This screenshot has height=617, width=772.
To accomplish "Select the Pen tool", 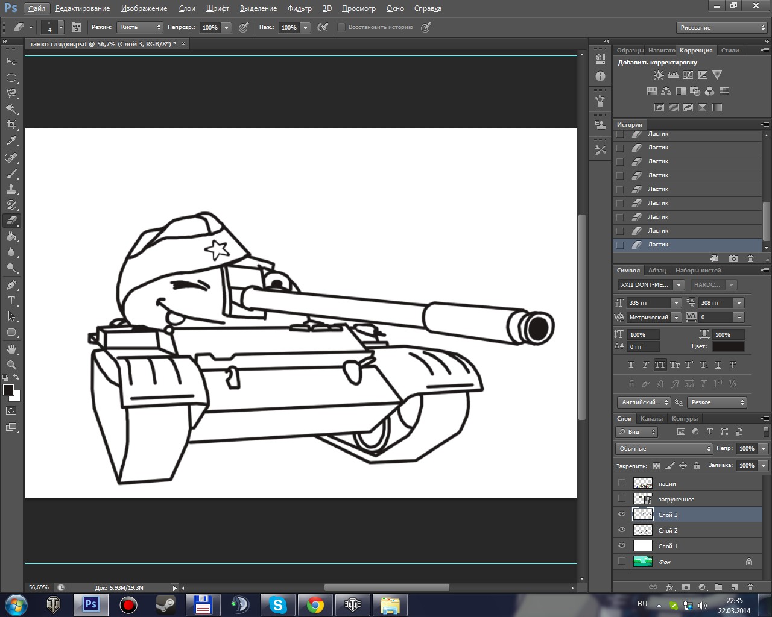I will point(11,285).
